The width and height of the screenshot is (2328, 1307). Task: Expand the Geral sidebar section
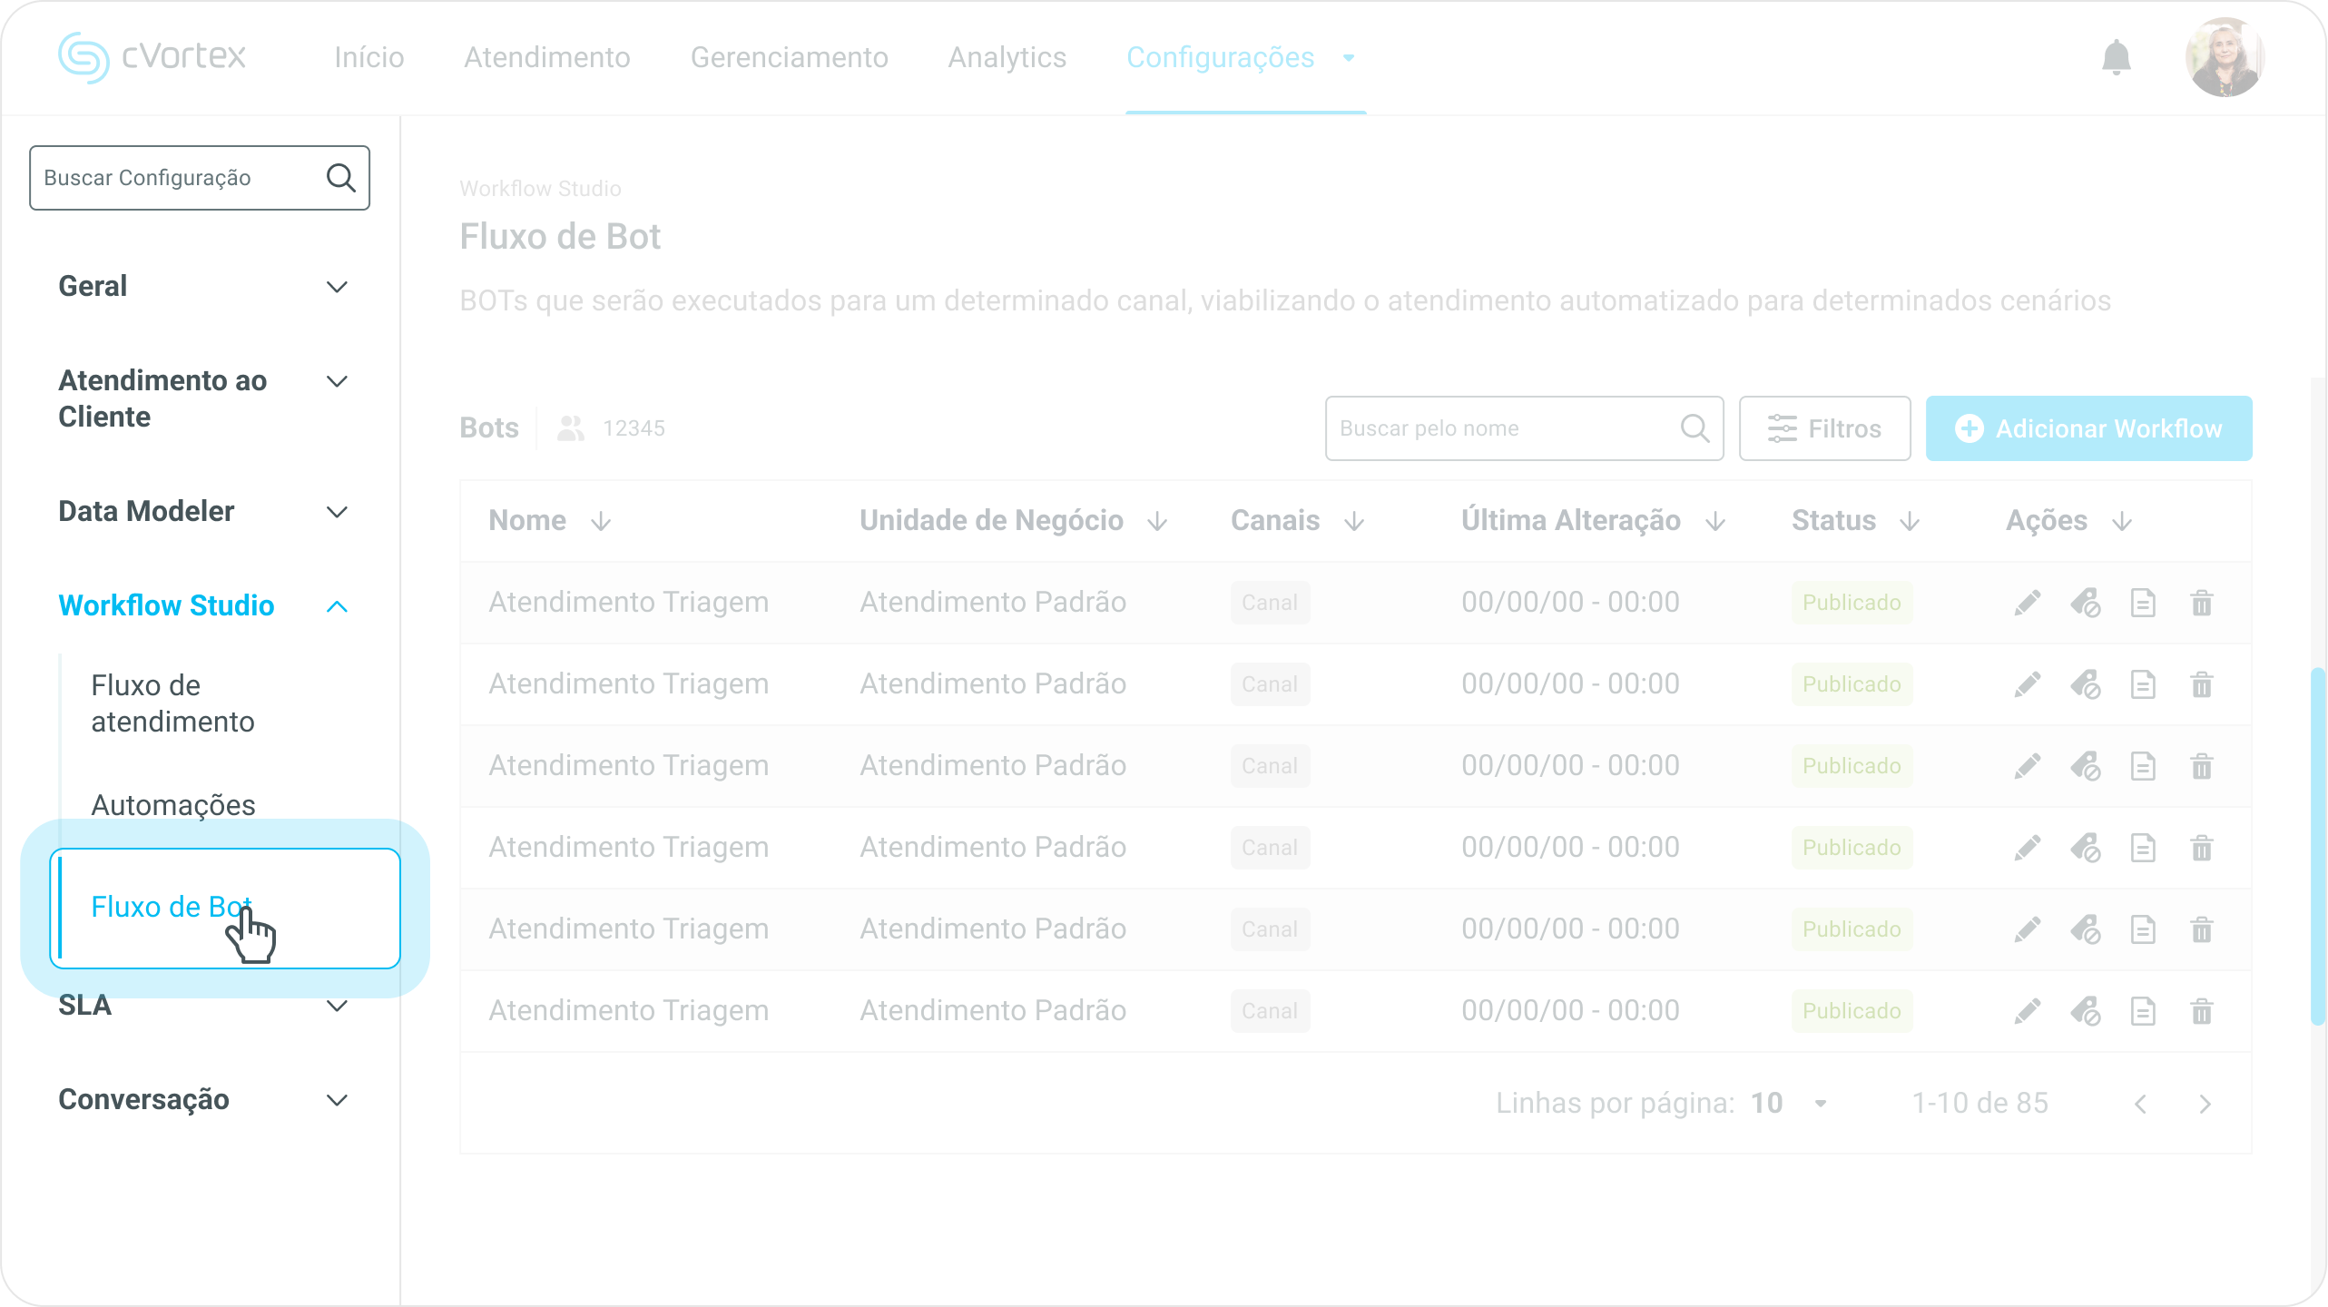[337, 287]
